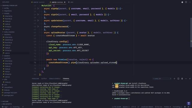
Task: Split the editor to the right
Action: 186,2
